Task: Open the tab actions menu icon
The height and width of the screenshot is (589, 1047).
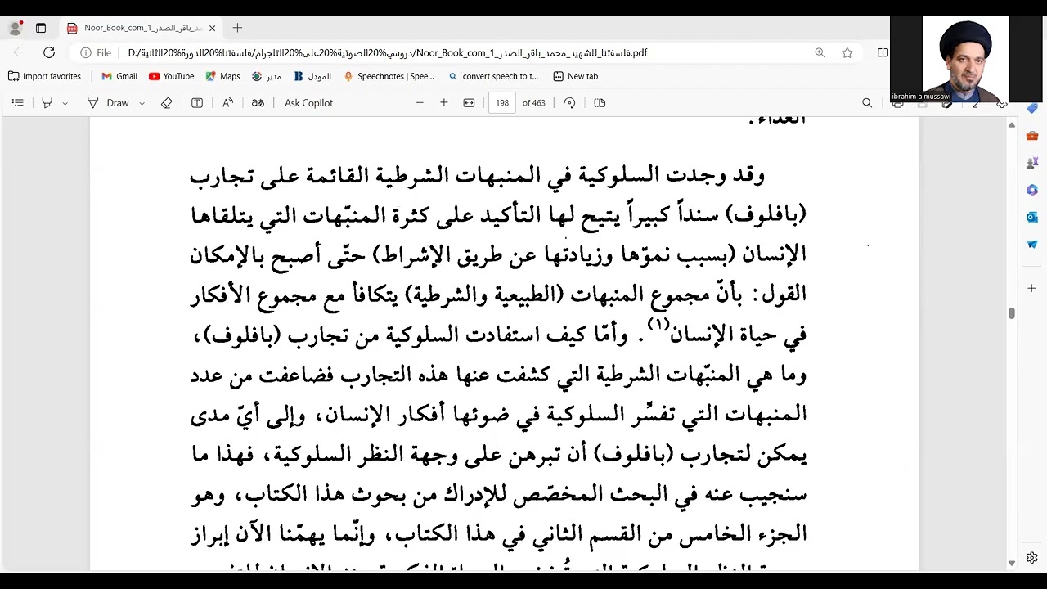Action: tap(41, 28)
